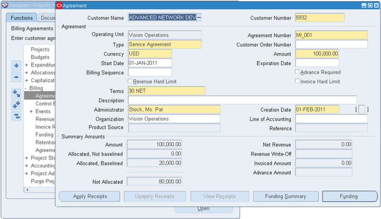The width and height of the screenshot is (381, 219).
Task: Switch to the Functions tab
Action: pos(21,18)
